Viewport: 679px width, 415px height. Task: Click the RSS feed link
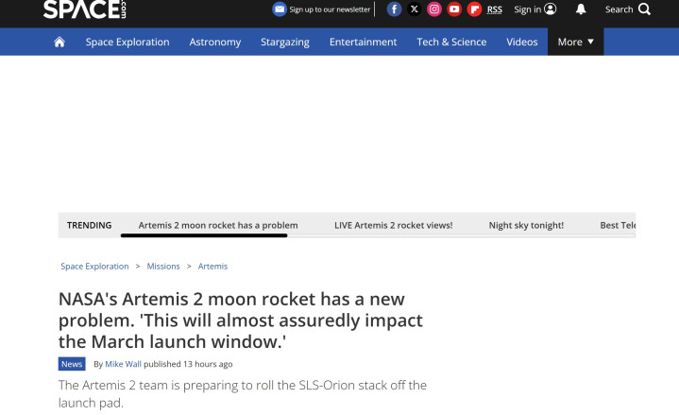pos(495,9)
